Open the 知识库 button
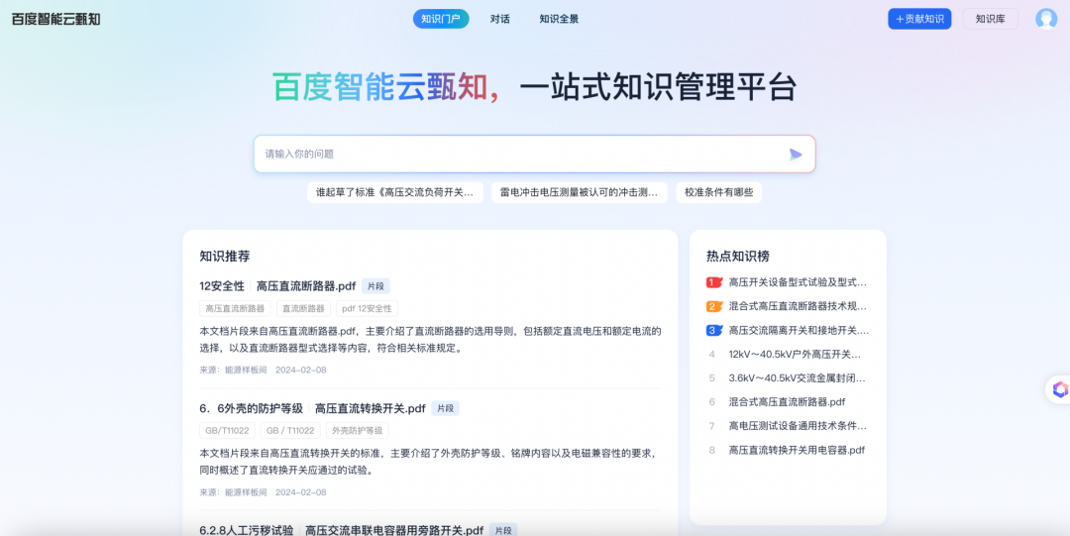The height and width of the screenshot is (536, 1070). point(990,19)
